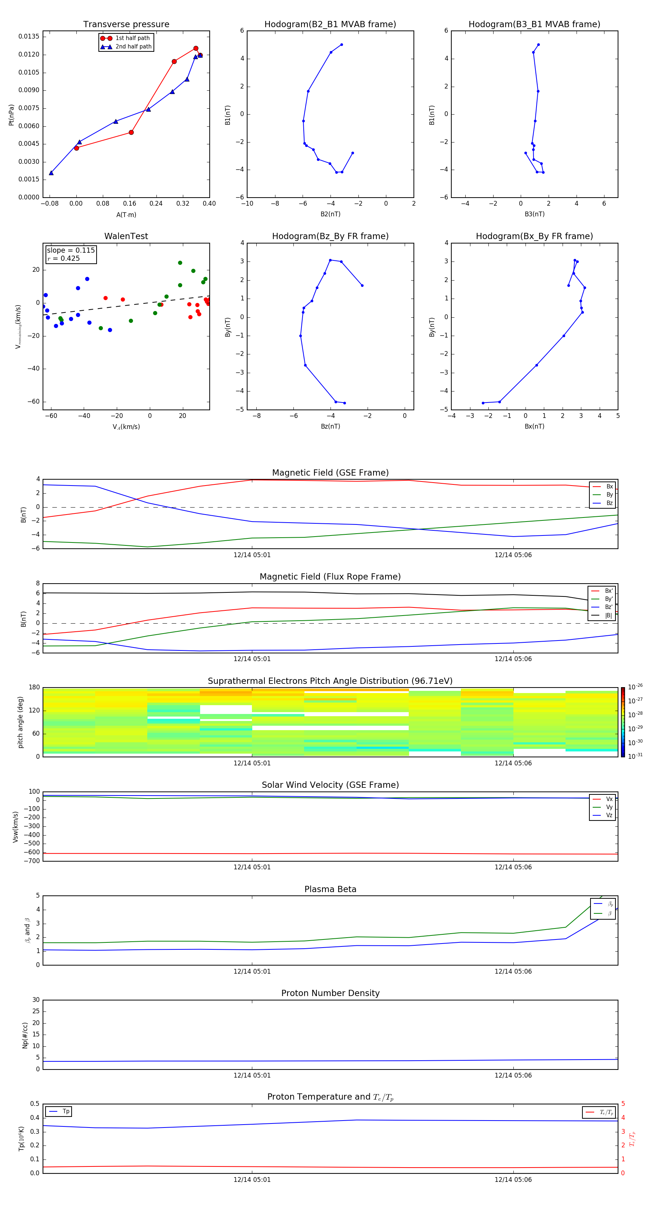Click the 'Hodogram(Bz_By FR frame)' title
This screenshot has height=1212, width=661.
click(x=330, y=236)
